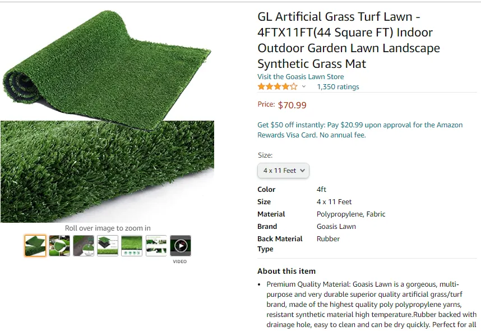Screen dimensions: 481x331
Task: Visit the Goasis Lawn Store link
Action: [300, 77]
